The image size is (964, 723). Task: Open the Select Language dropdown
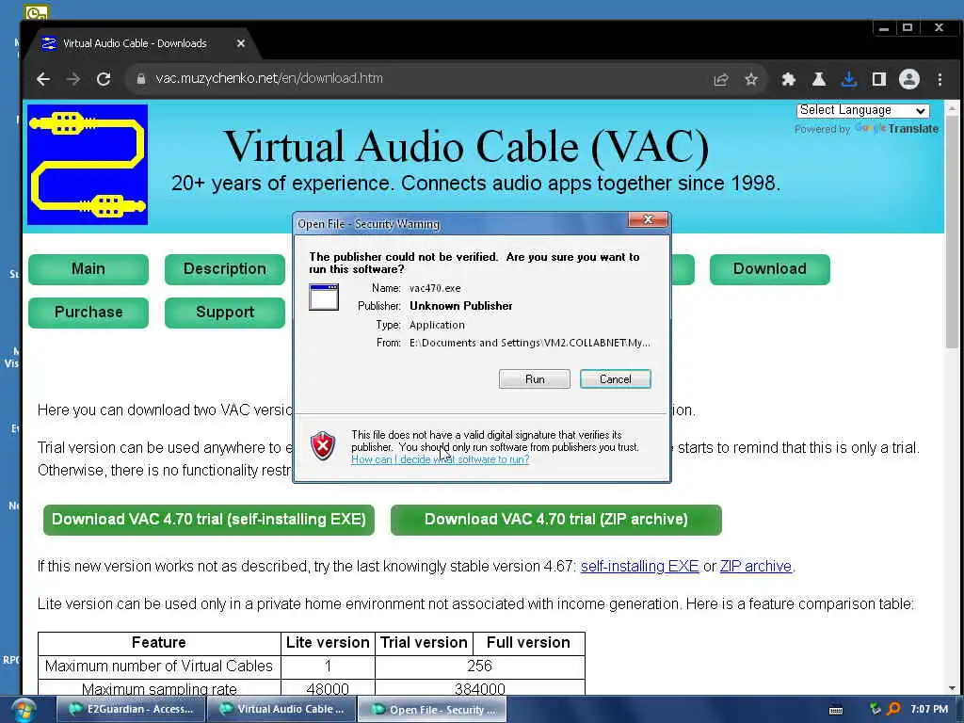pos(862,111)
